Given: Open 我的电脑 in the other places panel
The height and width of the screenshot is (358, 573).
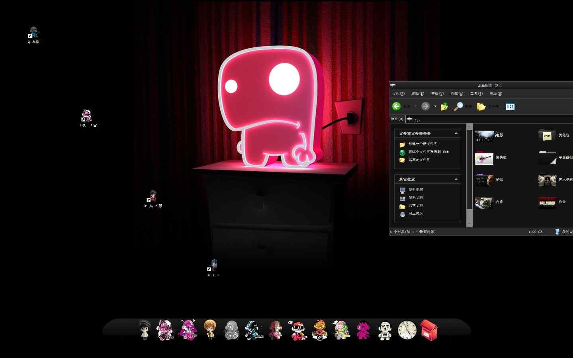Looking at the screenshot, I should pyautogui.click(x=415, y=190).
